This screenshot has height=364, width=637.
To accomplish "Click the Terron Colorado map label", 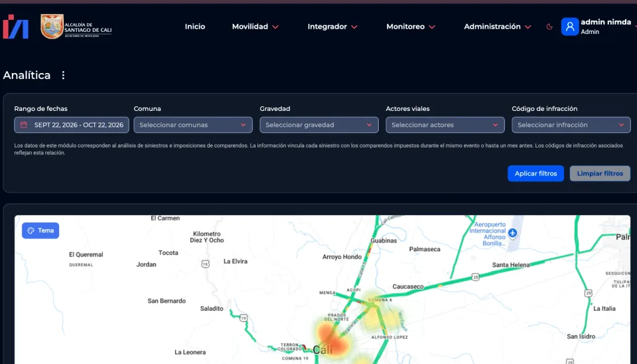I will [x=290, y=347].
